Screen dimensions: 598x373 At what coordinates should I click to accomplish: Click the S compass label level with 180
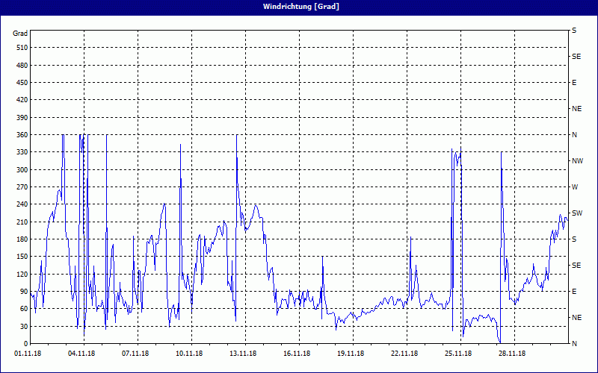(574, 239)
